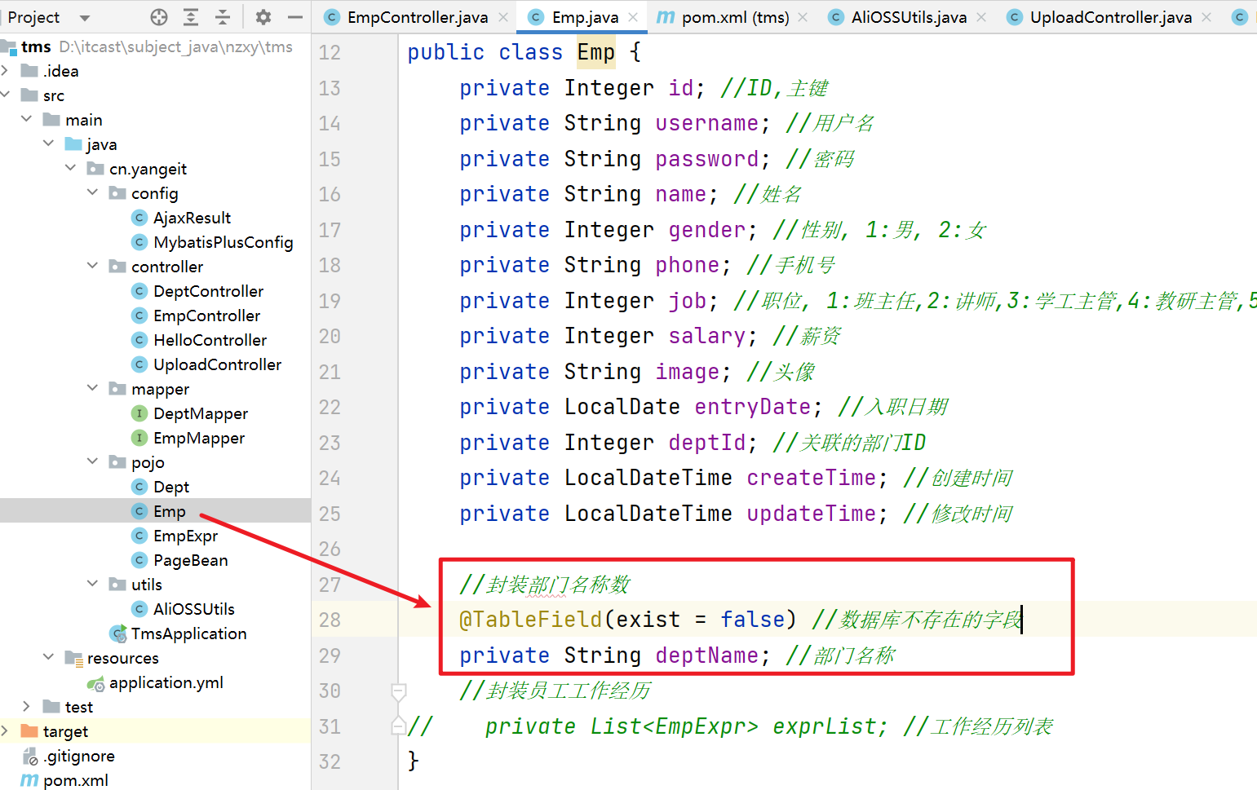Select the TmsApplication run class icon
Screen dimensions: 1257x790
(118, 633)
